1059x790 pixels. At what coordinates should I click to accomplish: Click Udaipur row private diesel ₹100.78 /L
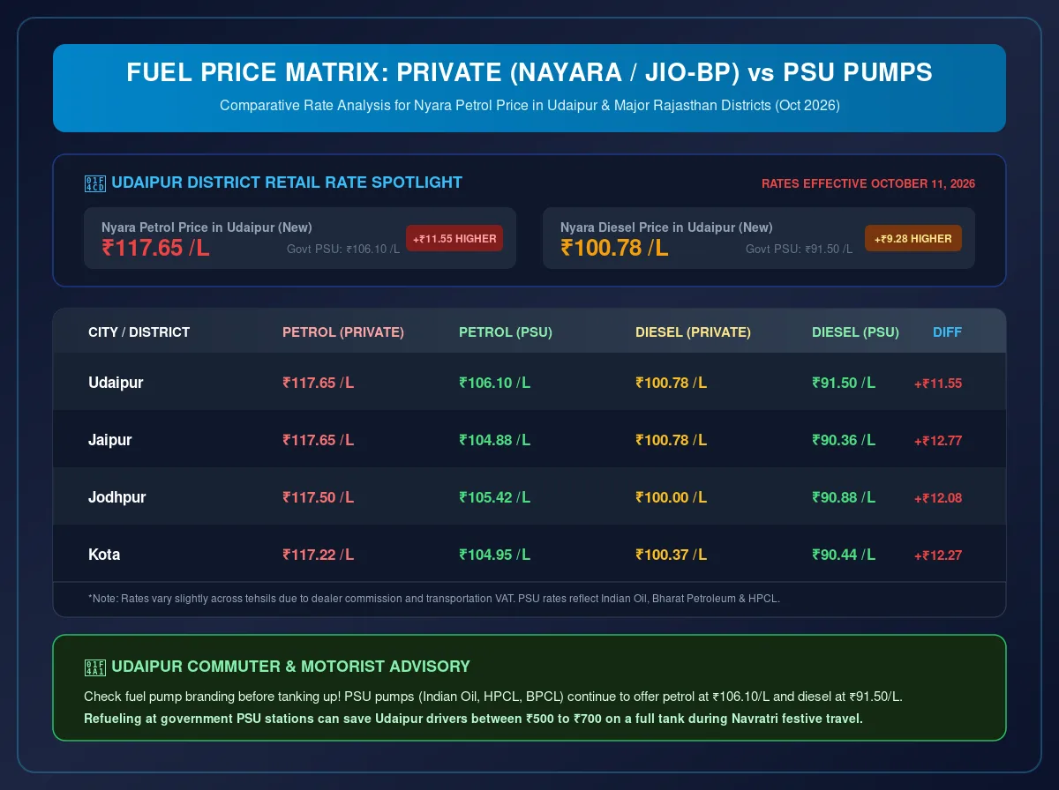click(671, 383)
